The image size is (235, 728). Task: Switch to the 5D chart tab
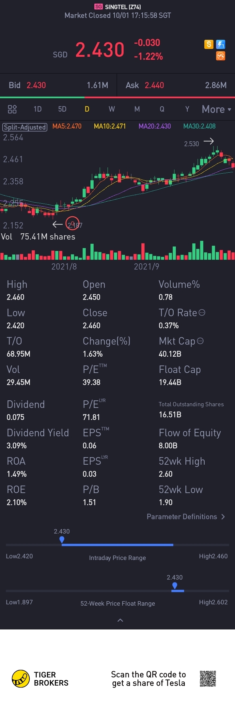(x=62, y=109)
